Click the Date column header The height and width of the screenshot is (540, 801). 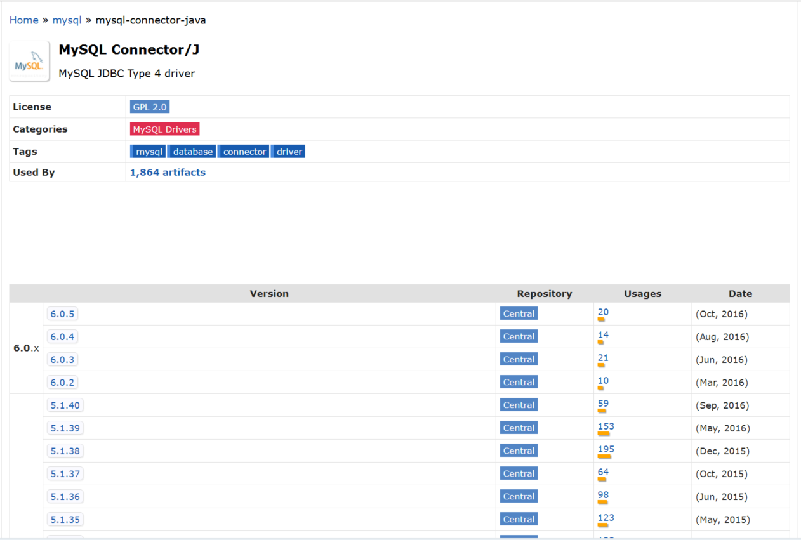[x=741, y=294]
